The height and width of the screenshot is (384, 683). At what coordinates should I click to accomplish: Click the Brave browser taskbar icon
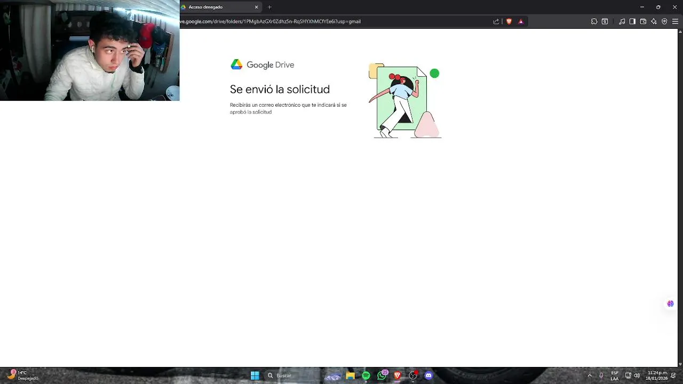pos(397,375)
